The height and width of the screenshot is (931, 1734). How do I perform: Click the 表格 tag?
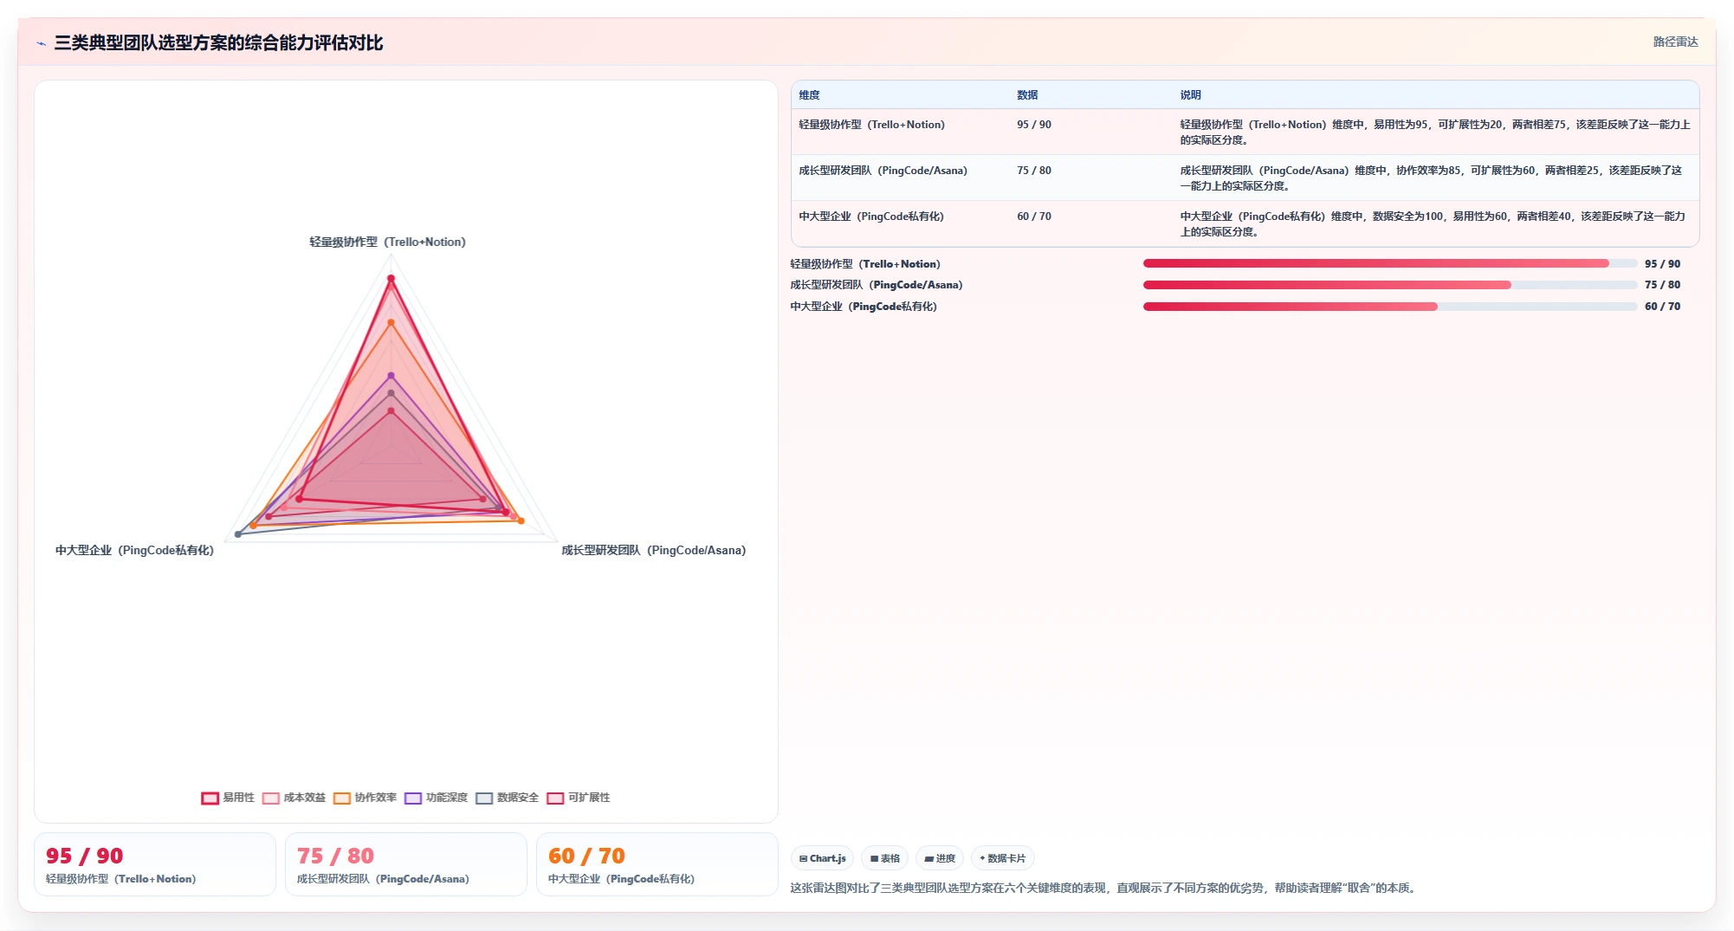pos(884,858)
